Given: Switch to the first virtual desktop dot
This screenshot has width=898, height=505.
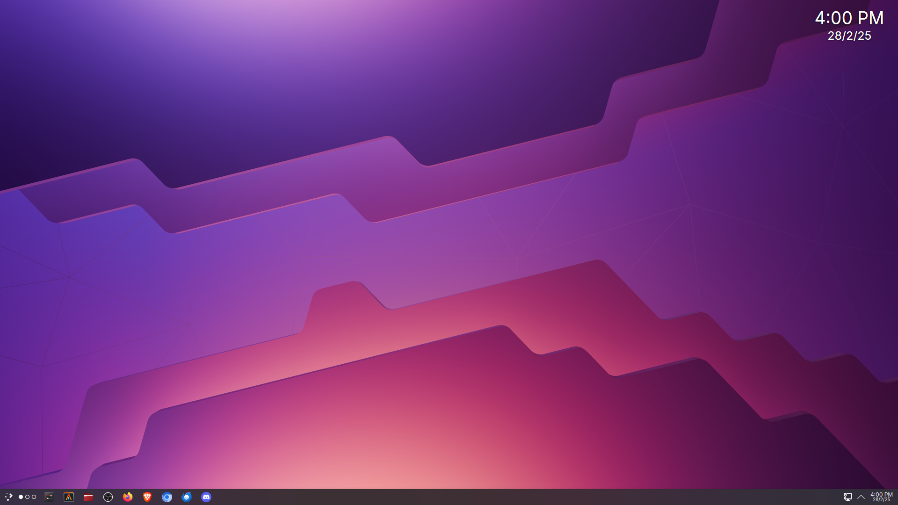Looking at the screenshot, I should 21,497.
